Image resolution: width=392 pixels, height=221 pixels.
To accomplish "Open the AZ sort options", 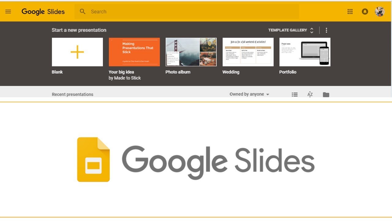I will coord(310,95).
